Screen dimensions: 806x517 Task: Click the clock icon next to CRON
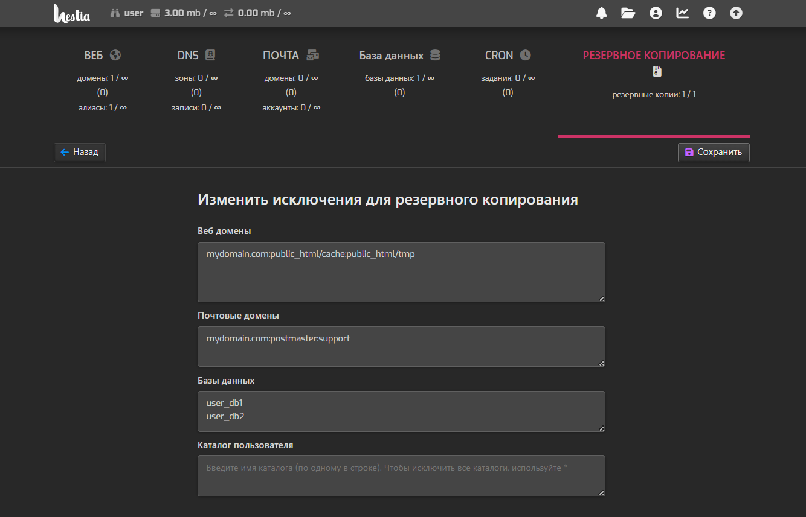pos(526,55)
